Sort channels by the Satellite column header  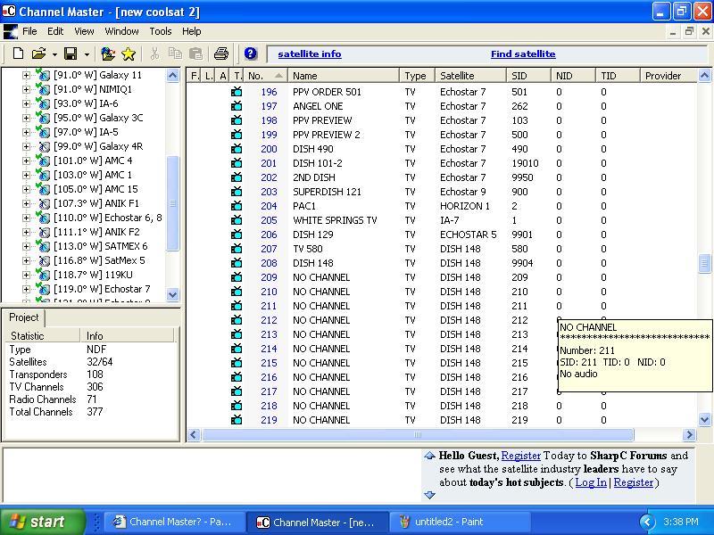[x=470, y=76]
